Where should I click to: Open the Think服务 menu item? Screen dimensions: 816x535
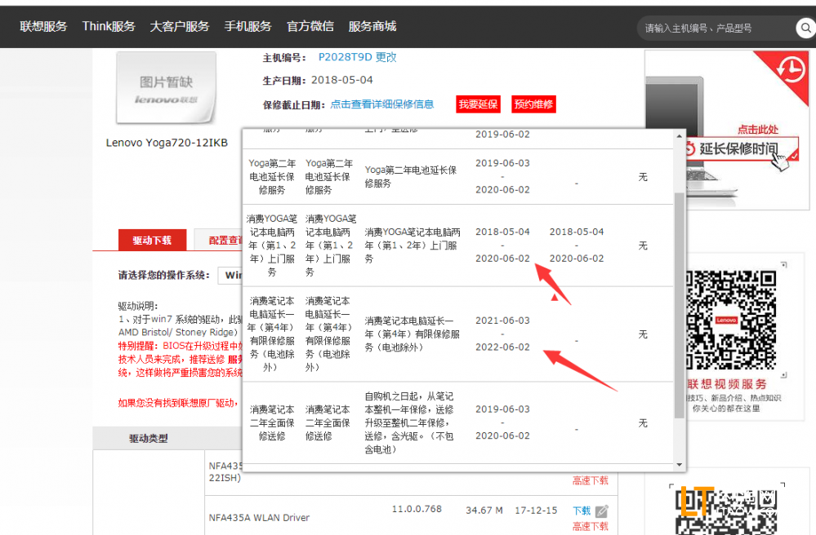pyautogui.click(x=109, y=26)
